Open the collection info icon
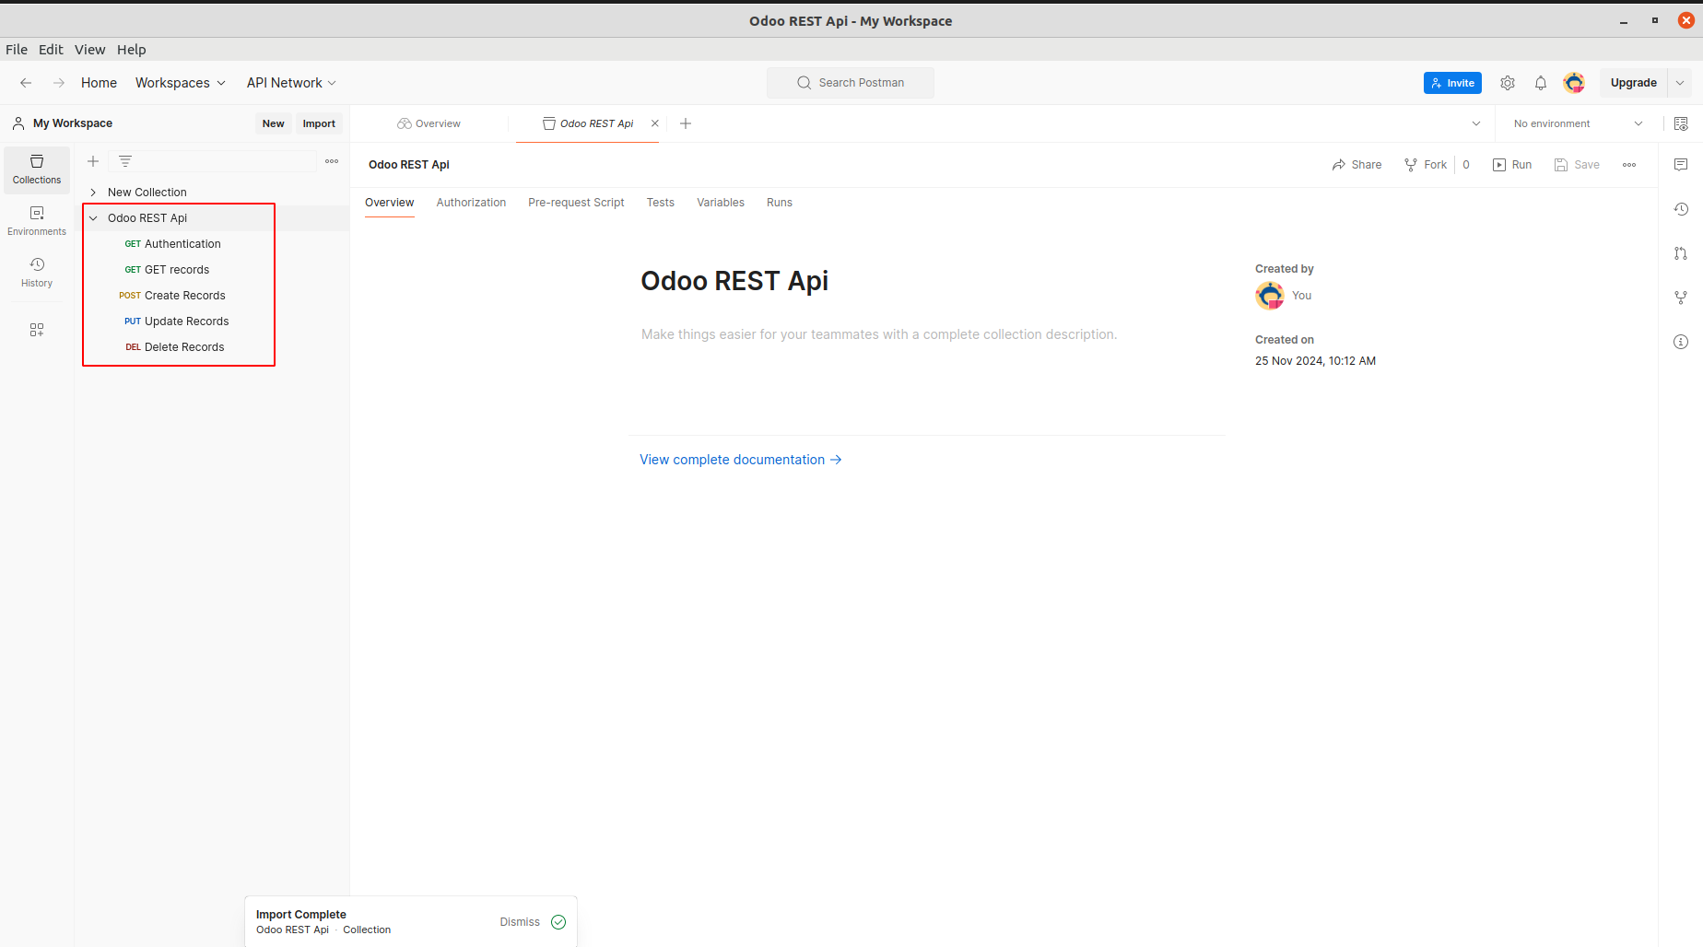Viewport: 1703px width, 947px height. coord(1681,342)
